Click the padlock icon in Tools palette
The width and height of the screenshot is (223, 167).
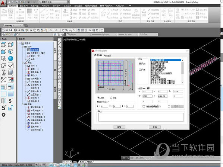(11, 108)
